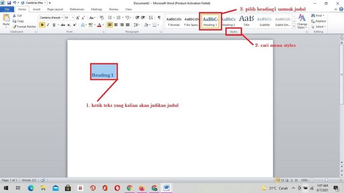The image size is (344, 193).
Task: Sort text using the A-Z sort icon
Action: pyautogui.click(x=150, y=18)
